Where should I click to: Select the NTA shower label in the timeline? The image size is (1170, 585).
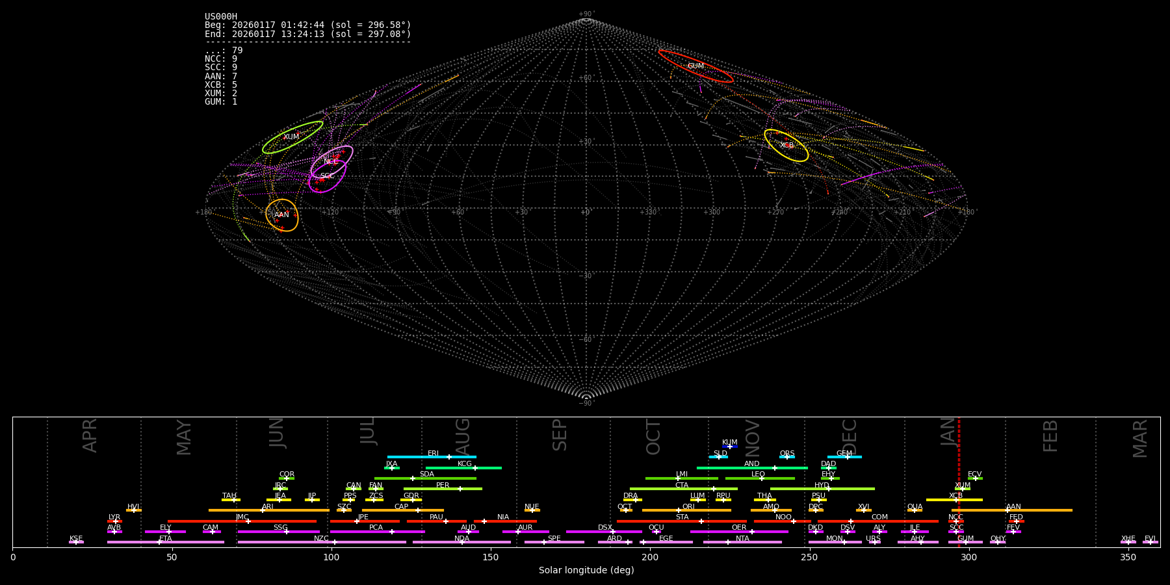[x=742, y=539]
